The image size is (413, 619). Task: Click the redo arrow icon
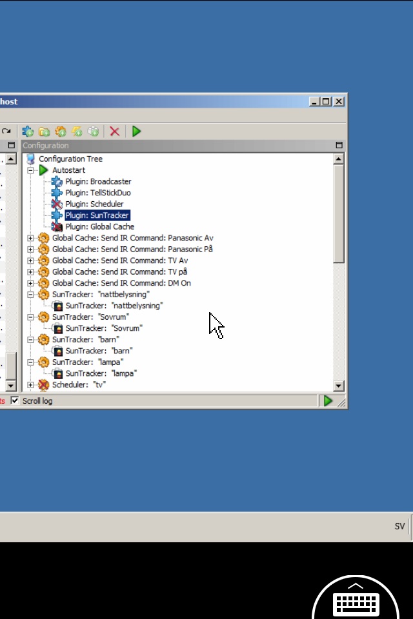pos(6,131)
